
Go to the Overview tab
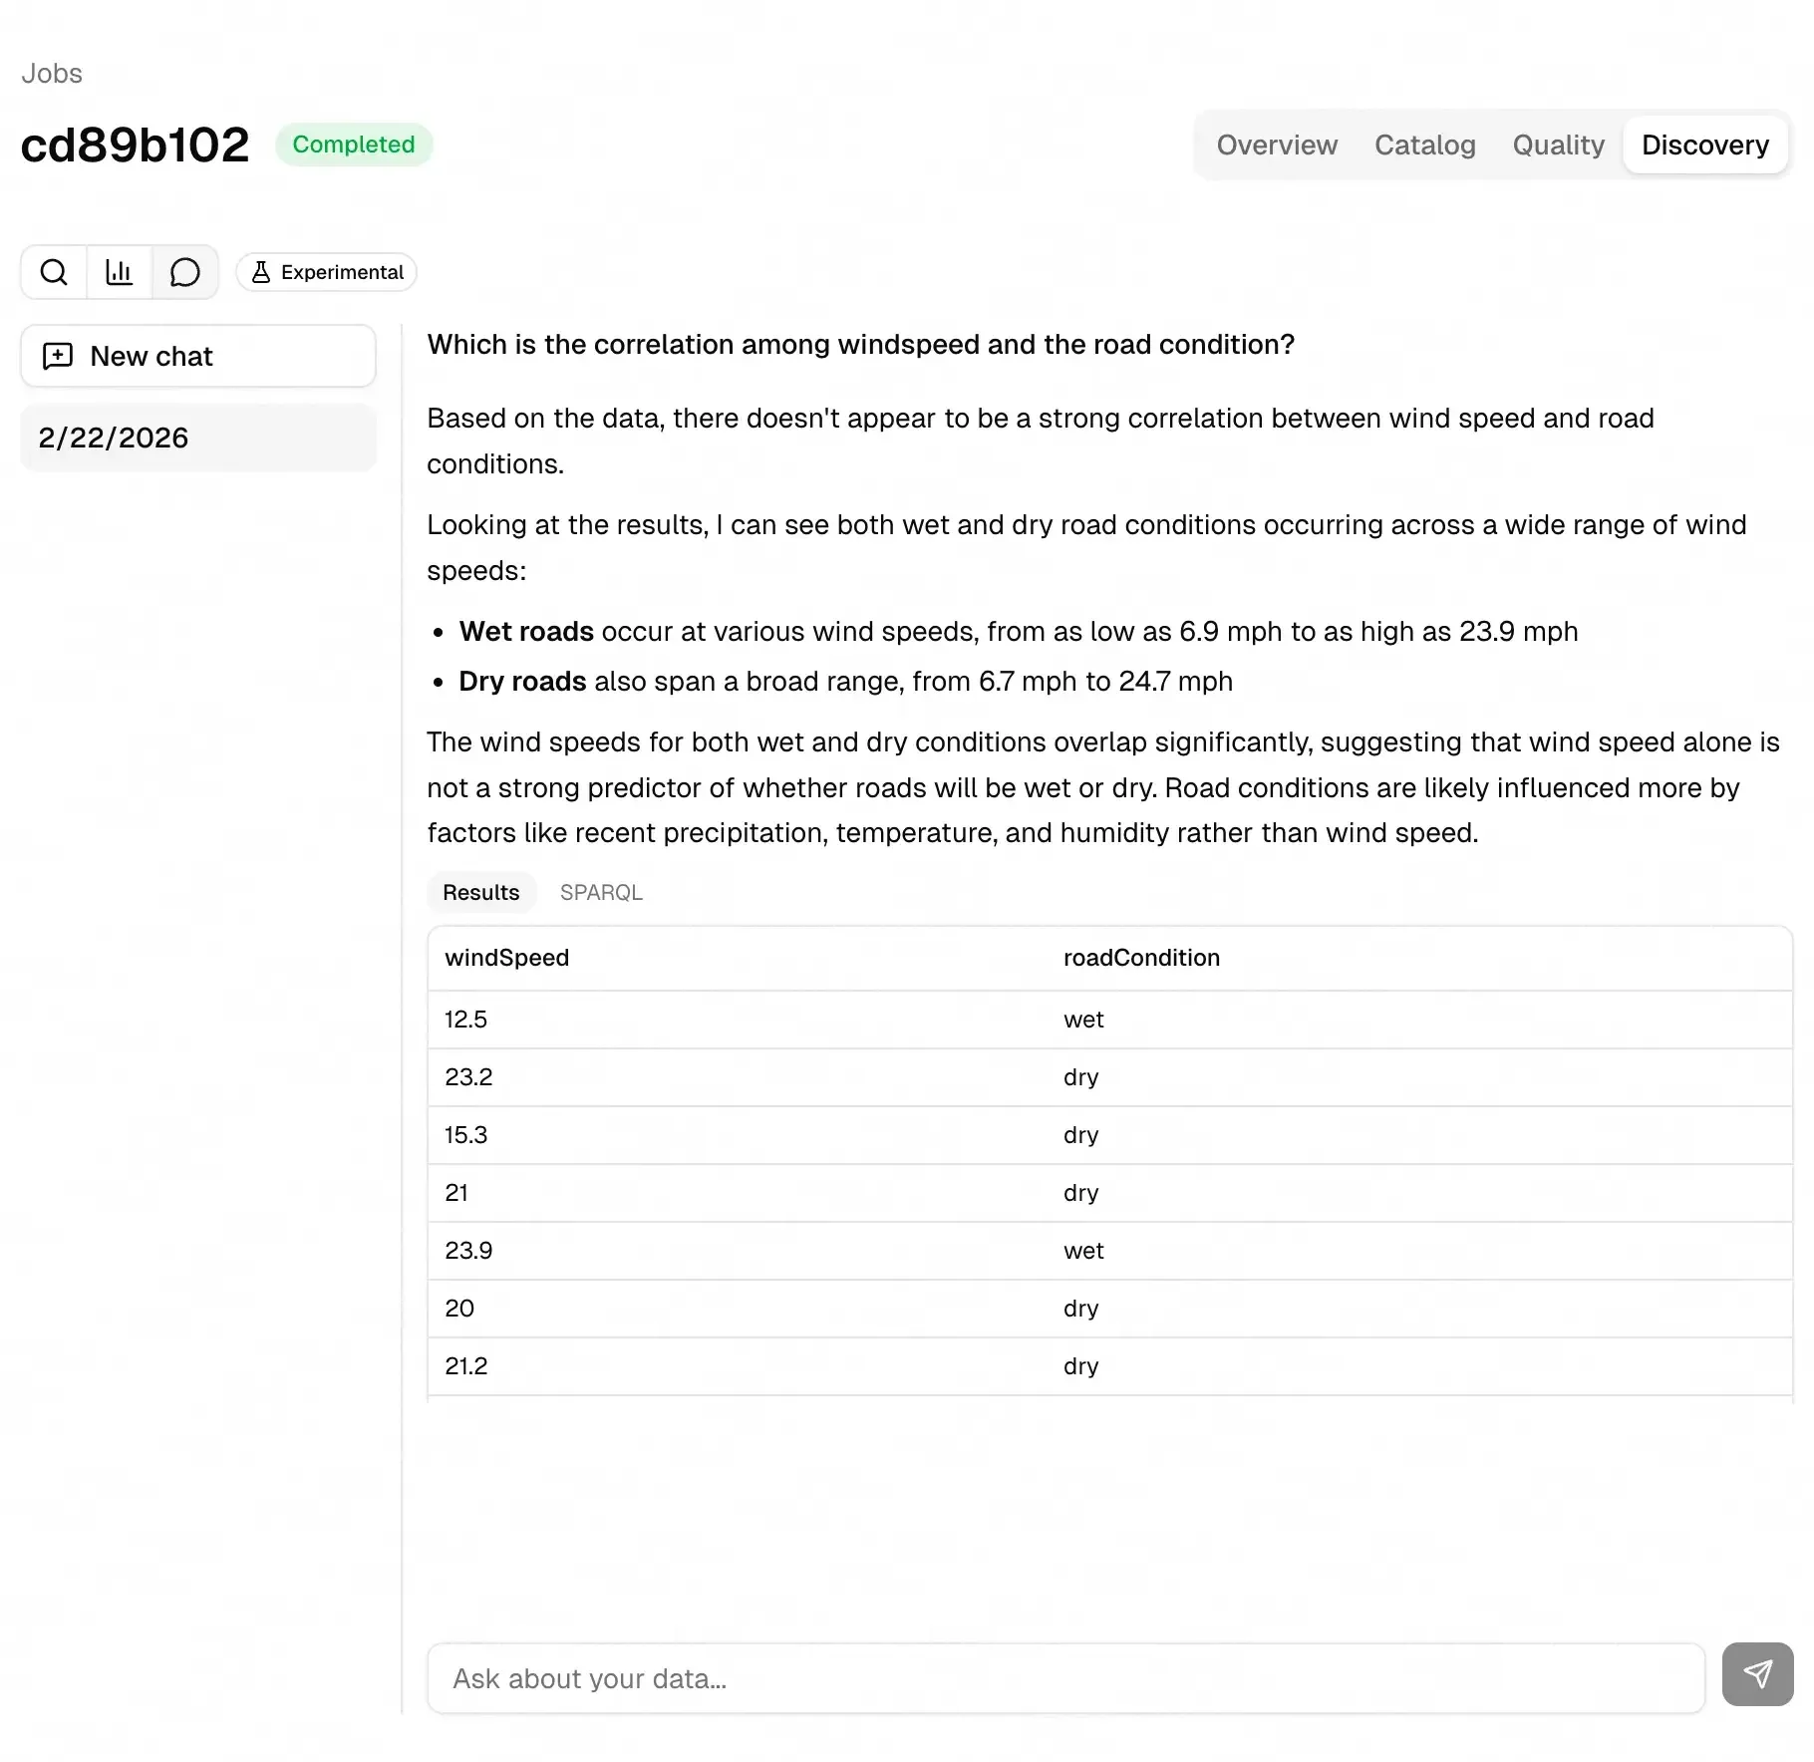(1276, 145)
